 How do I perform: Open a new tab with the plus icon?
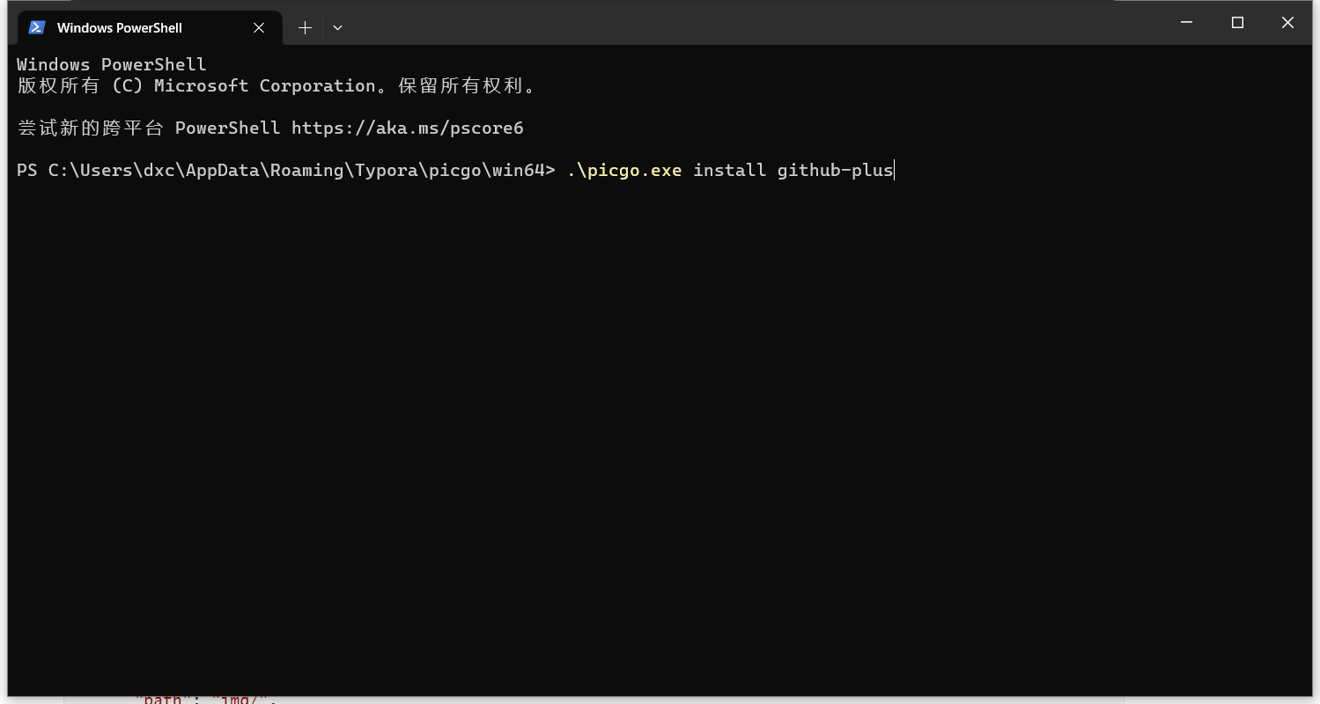pos(304,27)
